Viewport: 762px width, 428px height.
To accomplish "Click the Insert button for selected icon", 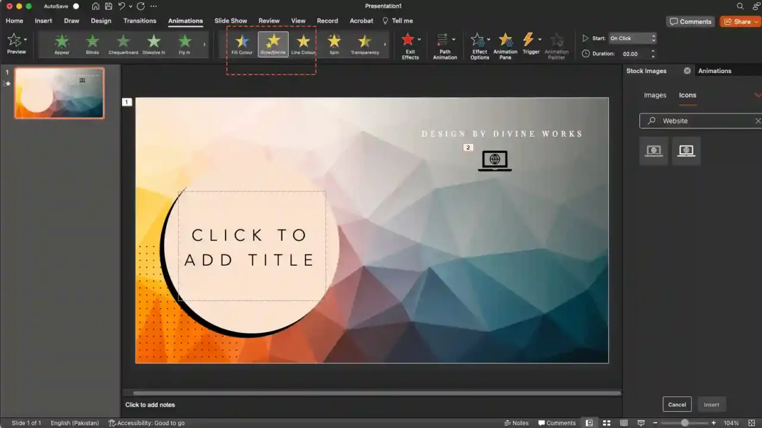I will 711,404.
